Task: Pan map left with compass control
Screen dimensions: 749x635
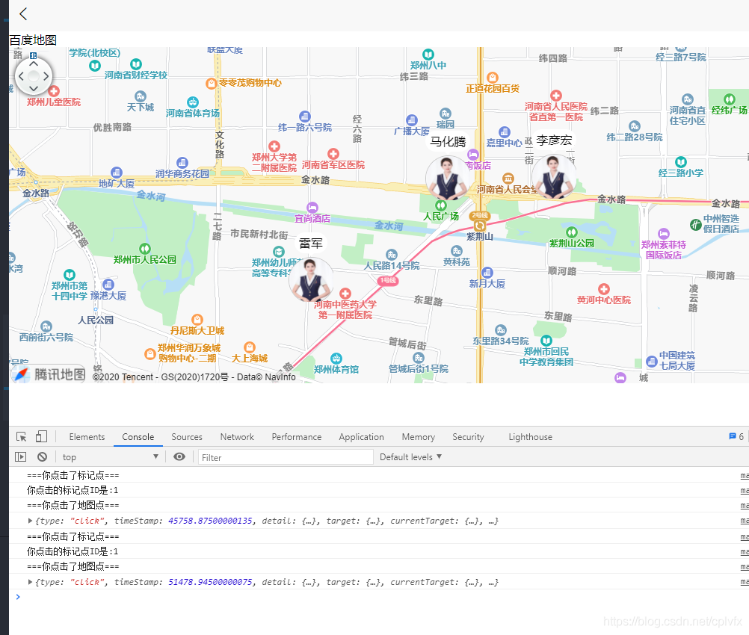Action: click(x=21, y=76)
